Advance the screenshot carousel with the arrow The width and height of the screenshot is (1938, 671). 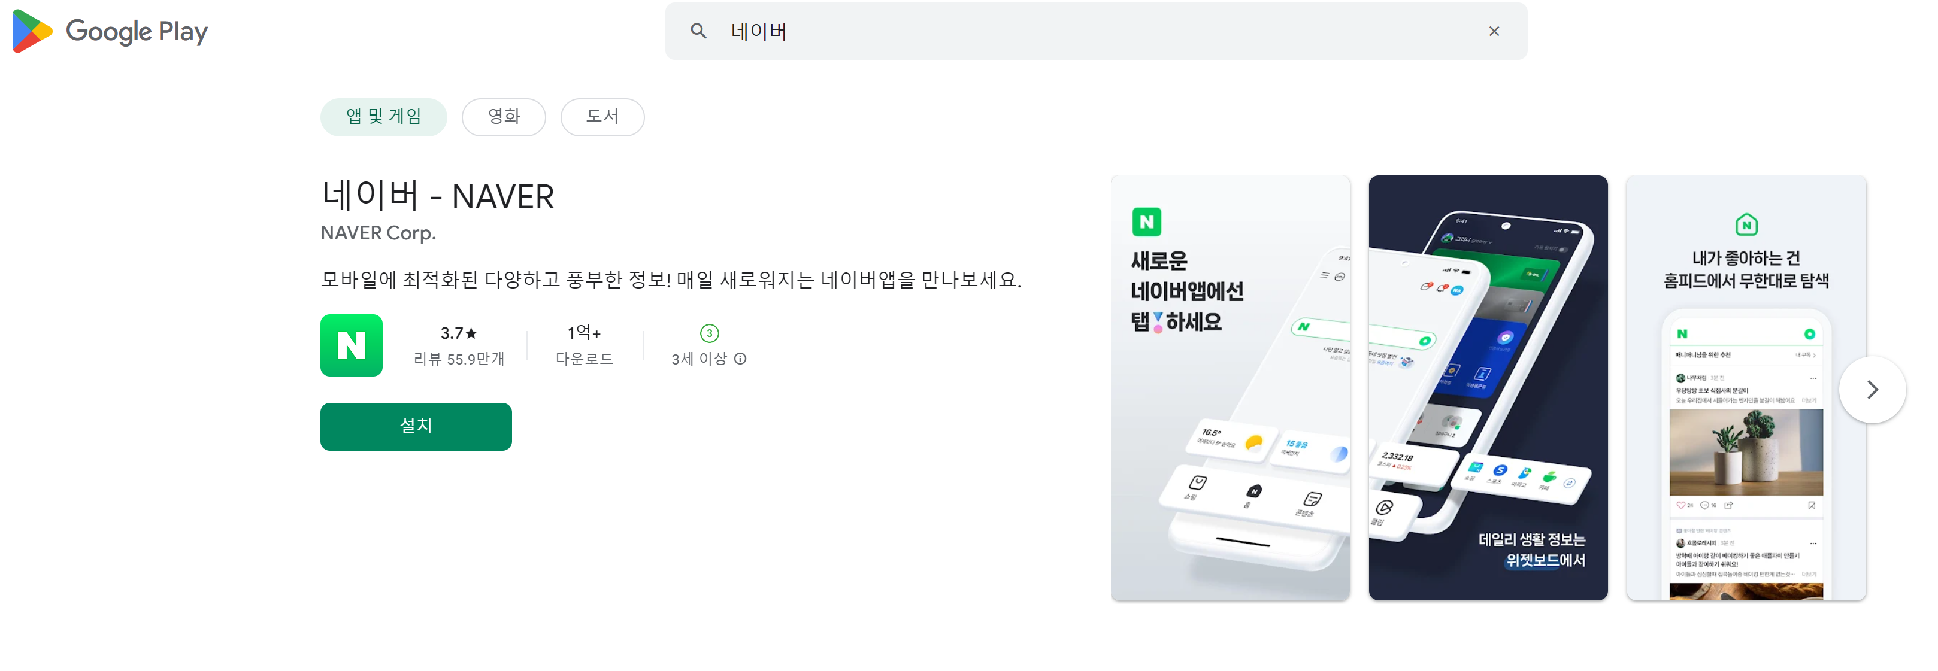[1873, 390]
